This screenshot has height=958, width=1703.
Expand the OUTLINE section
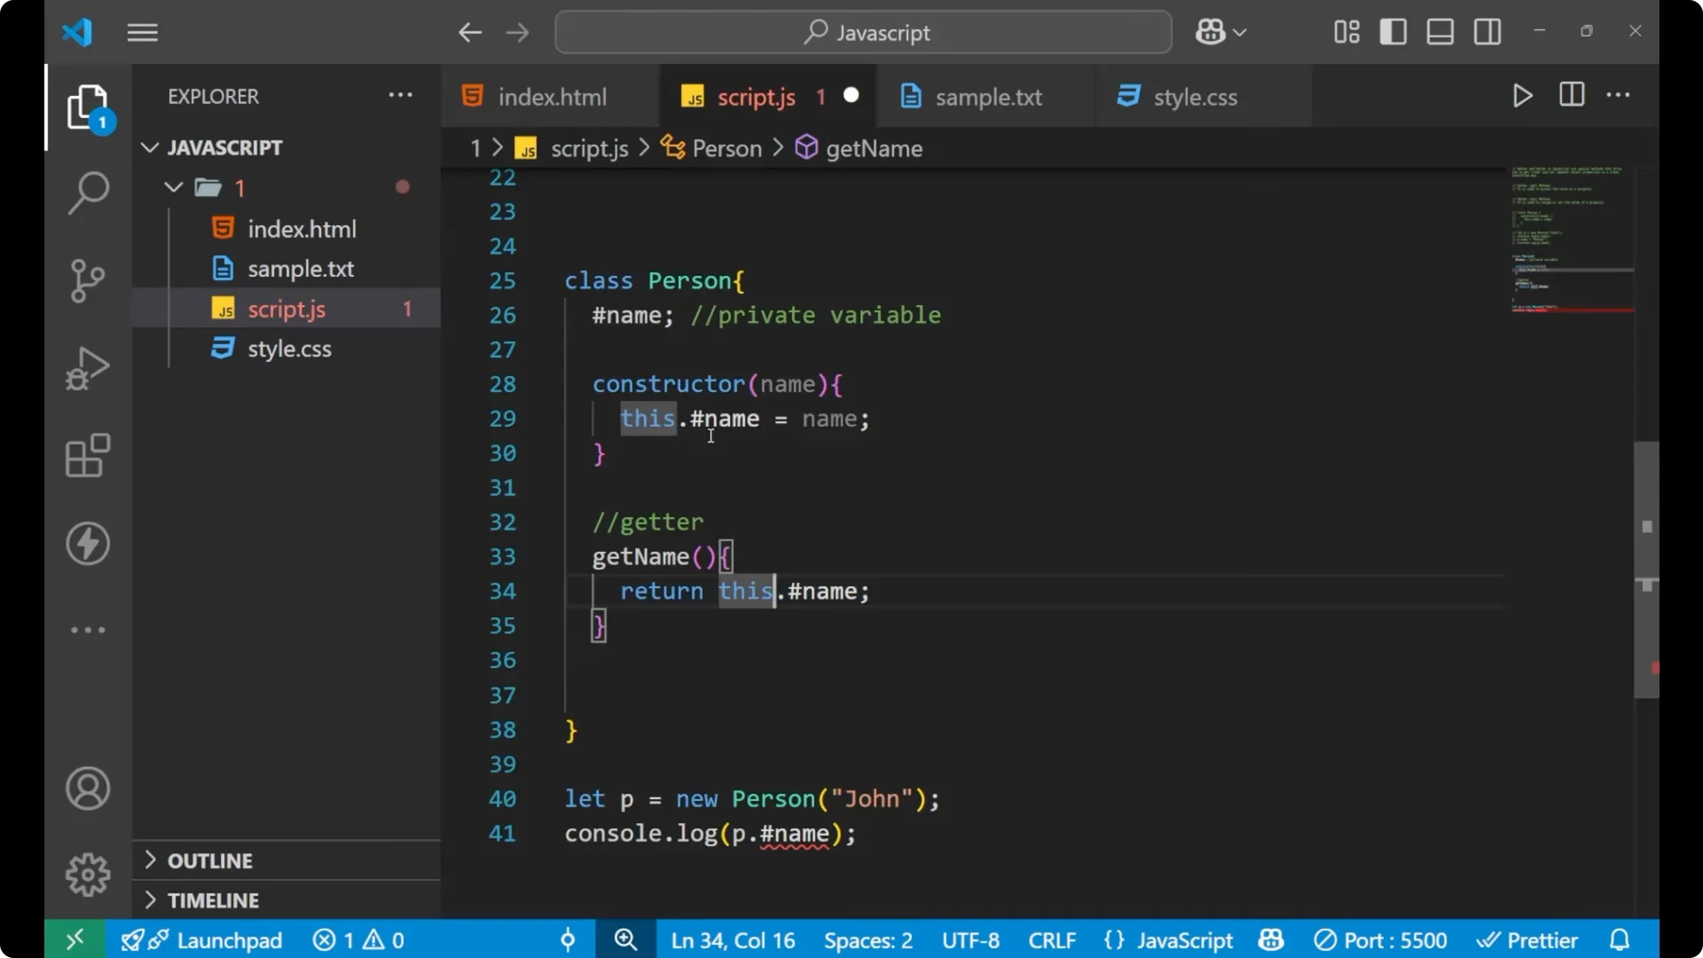coord(211,860)
